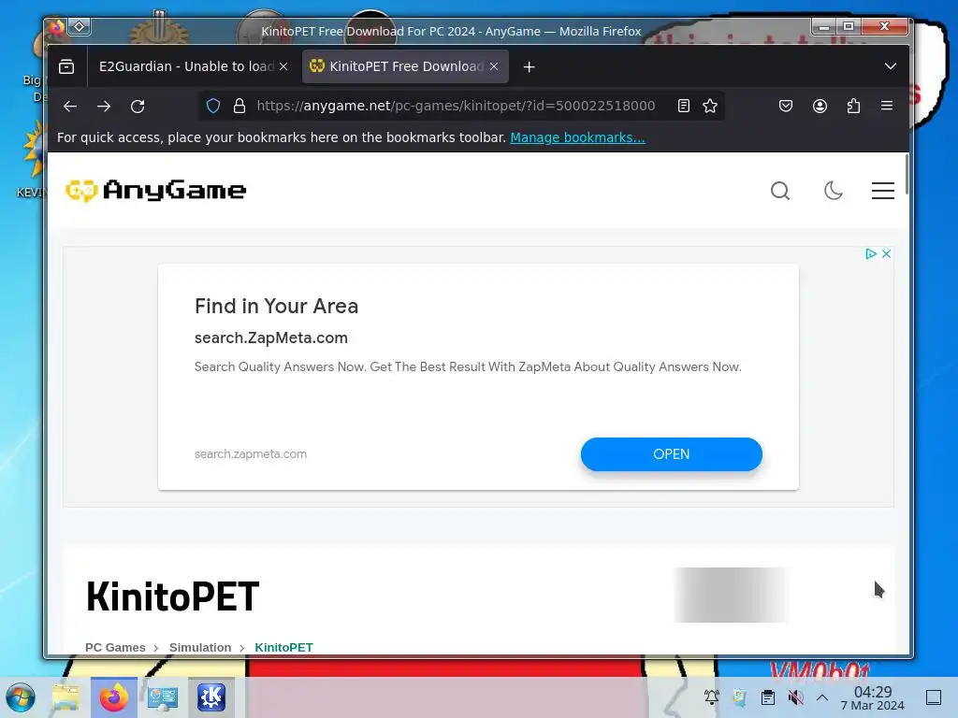Open the Firefox window menu icon in titlebar

pos(57,27)
